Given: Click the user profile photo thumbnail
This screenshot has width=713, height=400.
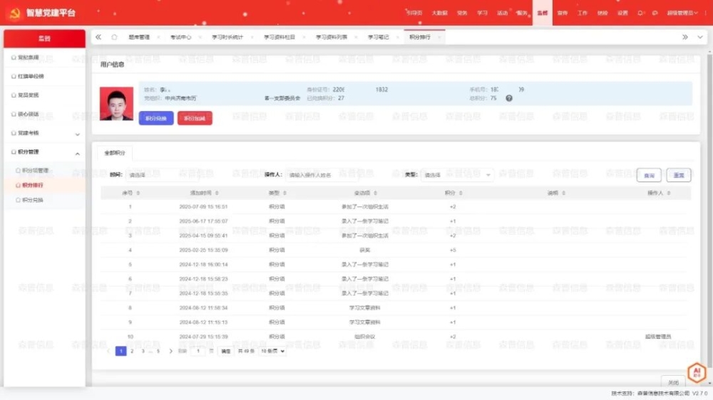Looking at the screenshot, I should pos(116,104).
